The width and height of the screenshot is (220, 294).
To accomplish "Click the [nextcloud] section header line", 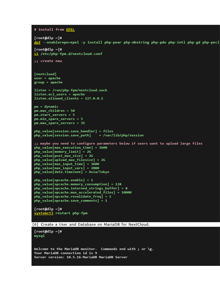I will click(x=45, y=74).
